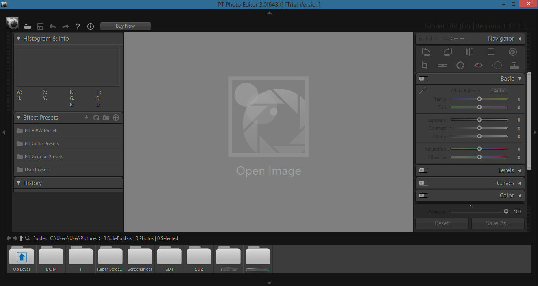This screenshot has height=286, width=538.
Task: Click the flip vertical icon
Action: (491, 52)
